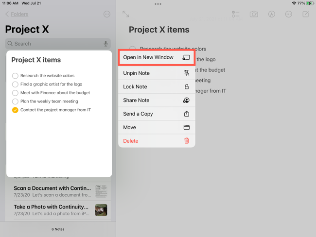Image resolution: width=316 pixels, height=237 pixels.
Task: Open the folder ellipsis options in the sidebar
Action: click(x=107, y=14)
